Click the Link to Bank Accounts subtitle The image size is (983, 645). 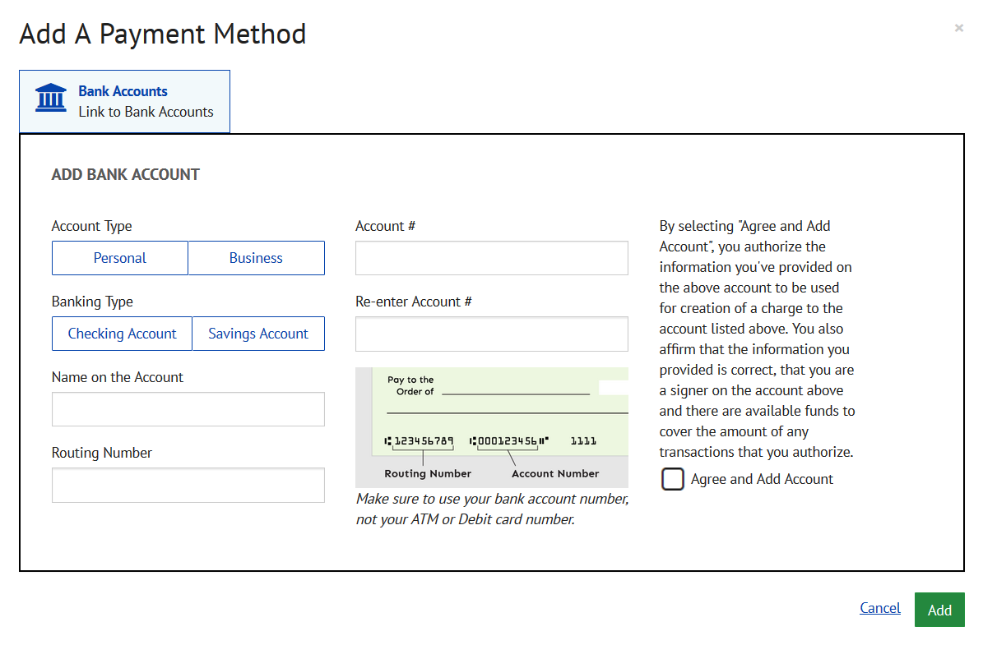[x=146, y=112]
